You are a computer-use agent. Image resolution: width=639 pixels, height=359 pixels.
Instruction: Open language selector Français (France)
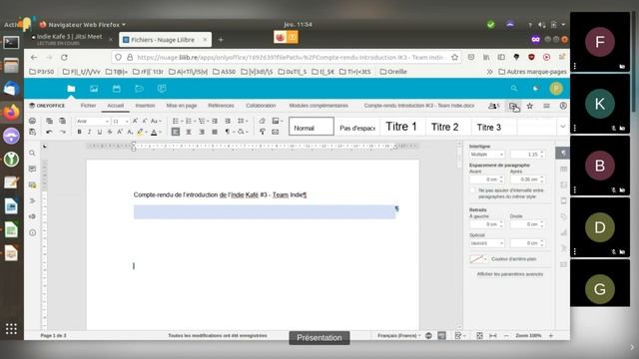click(x=399, y=336)
